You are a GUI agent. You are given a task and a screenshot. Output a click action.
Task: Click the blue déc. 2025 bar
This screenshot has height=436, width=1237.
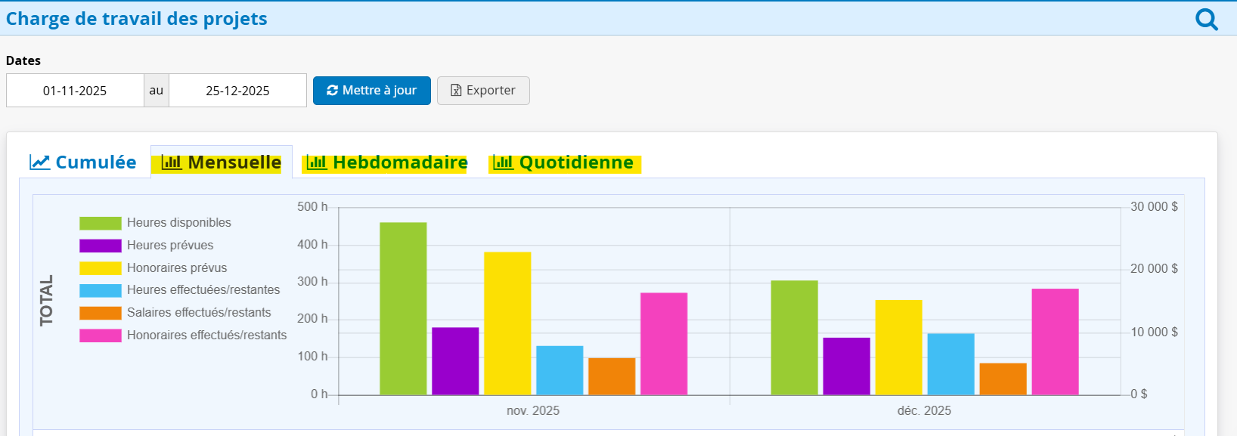click(950, 364)
